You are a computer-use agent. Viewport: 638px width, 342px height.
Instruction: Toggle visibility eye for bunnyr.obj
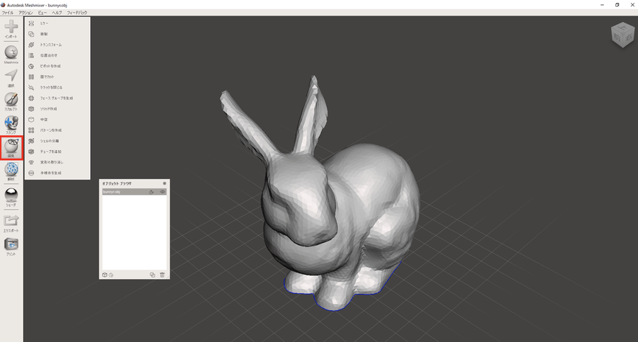[162, 192]
